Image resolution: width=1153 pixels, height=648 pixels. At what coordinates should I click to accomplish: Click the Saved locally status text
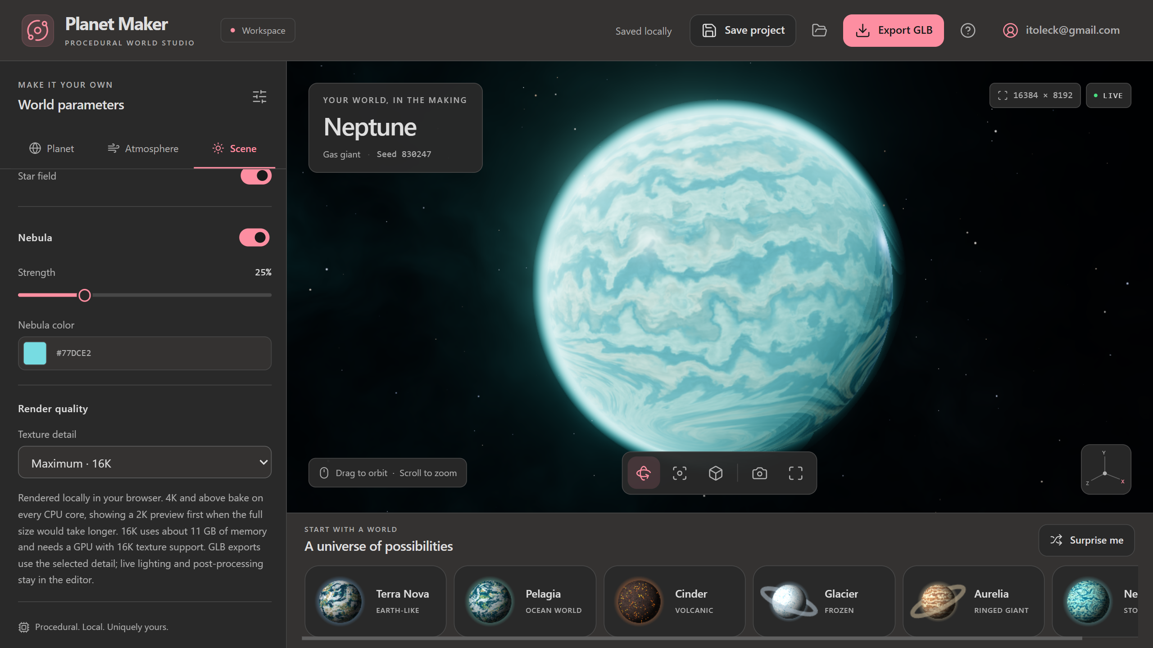pyautogui.click(x=644, y=31)
